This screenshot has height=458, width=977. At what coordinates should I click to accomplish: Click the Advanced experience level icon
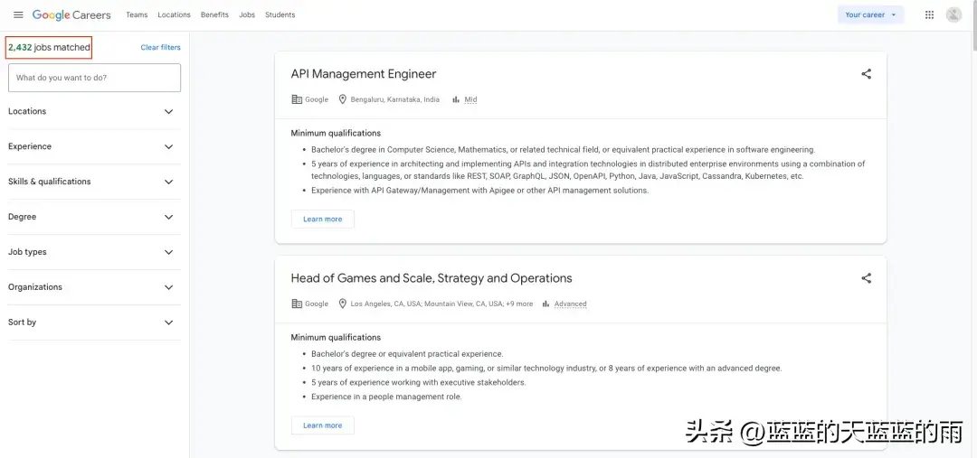tap(545, 304)
